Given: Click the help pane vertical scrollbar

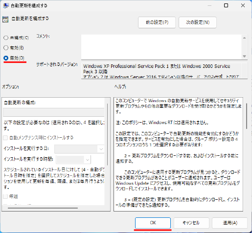Looking at the screenshot, I should coord(247,116).
